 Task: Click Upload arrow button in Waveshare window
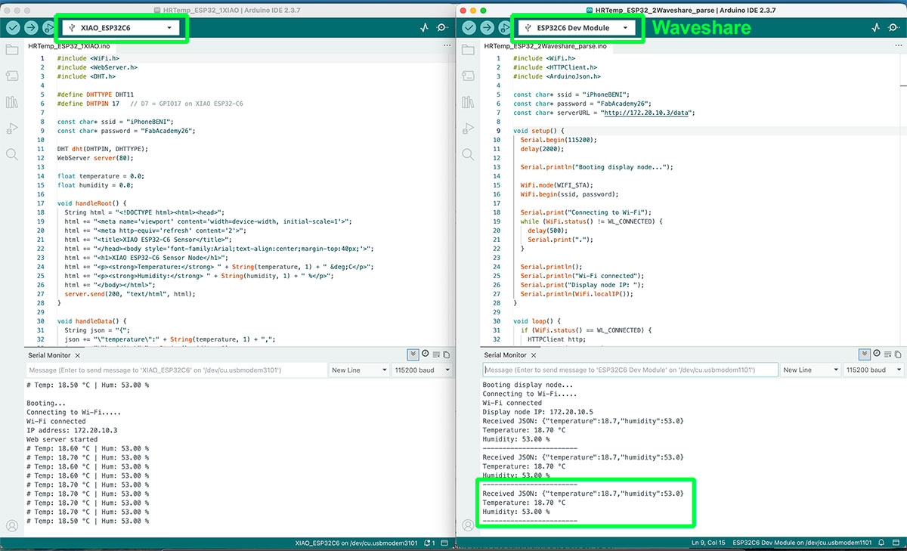[488, 27]
